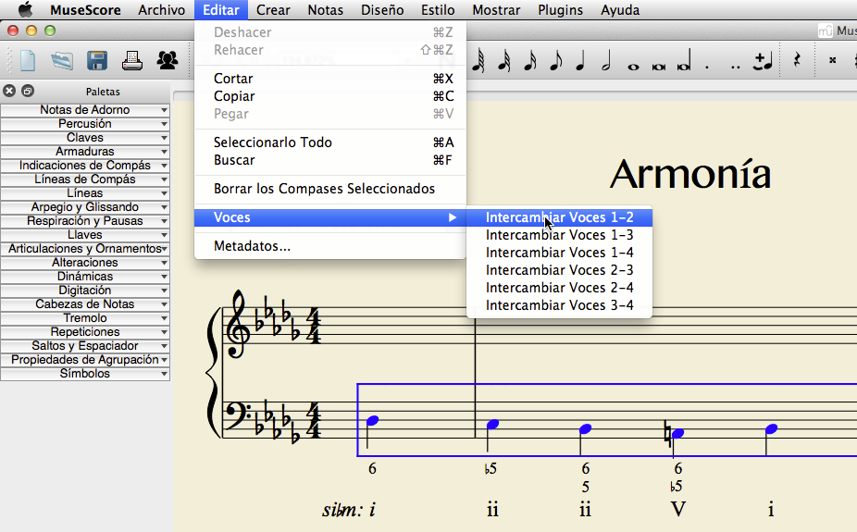Screen dimensions: 857x532
Task: Open the Apple menu
Action: [x=26, y=10]
